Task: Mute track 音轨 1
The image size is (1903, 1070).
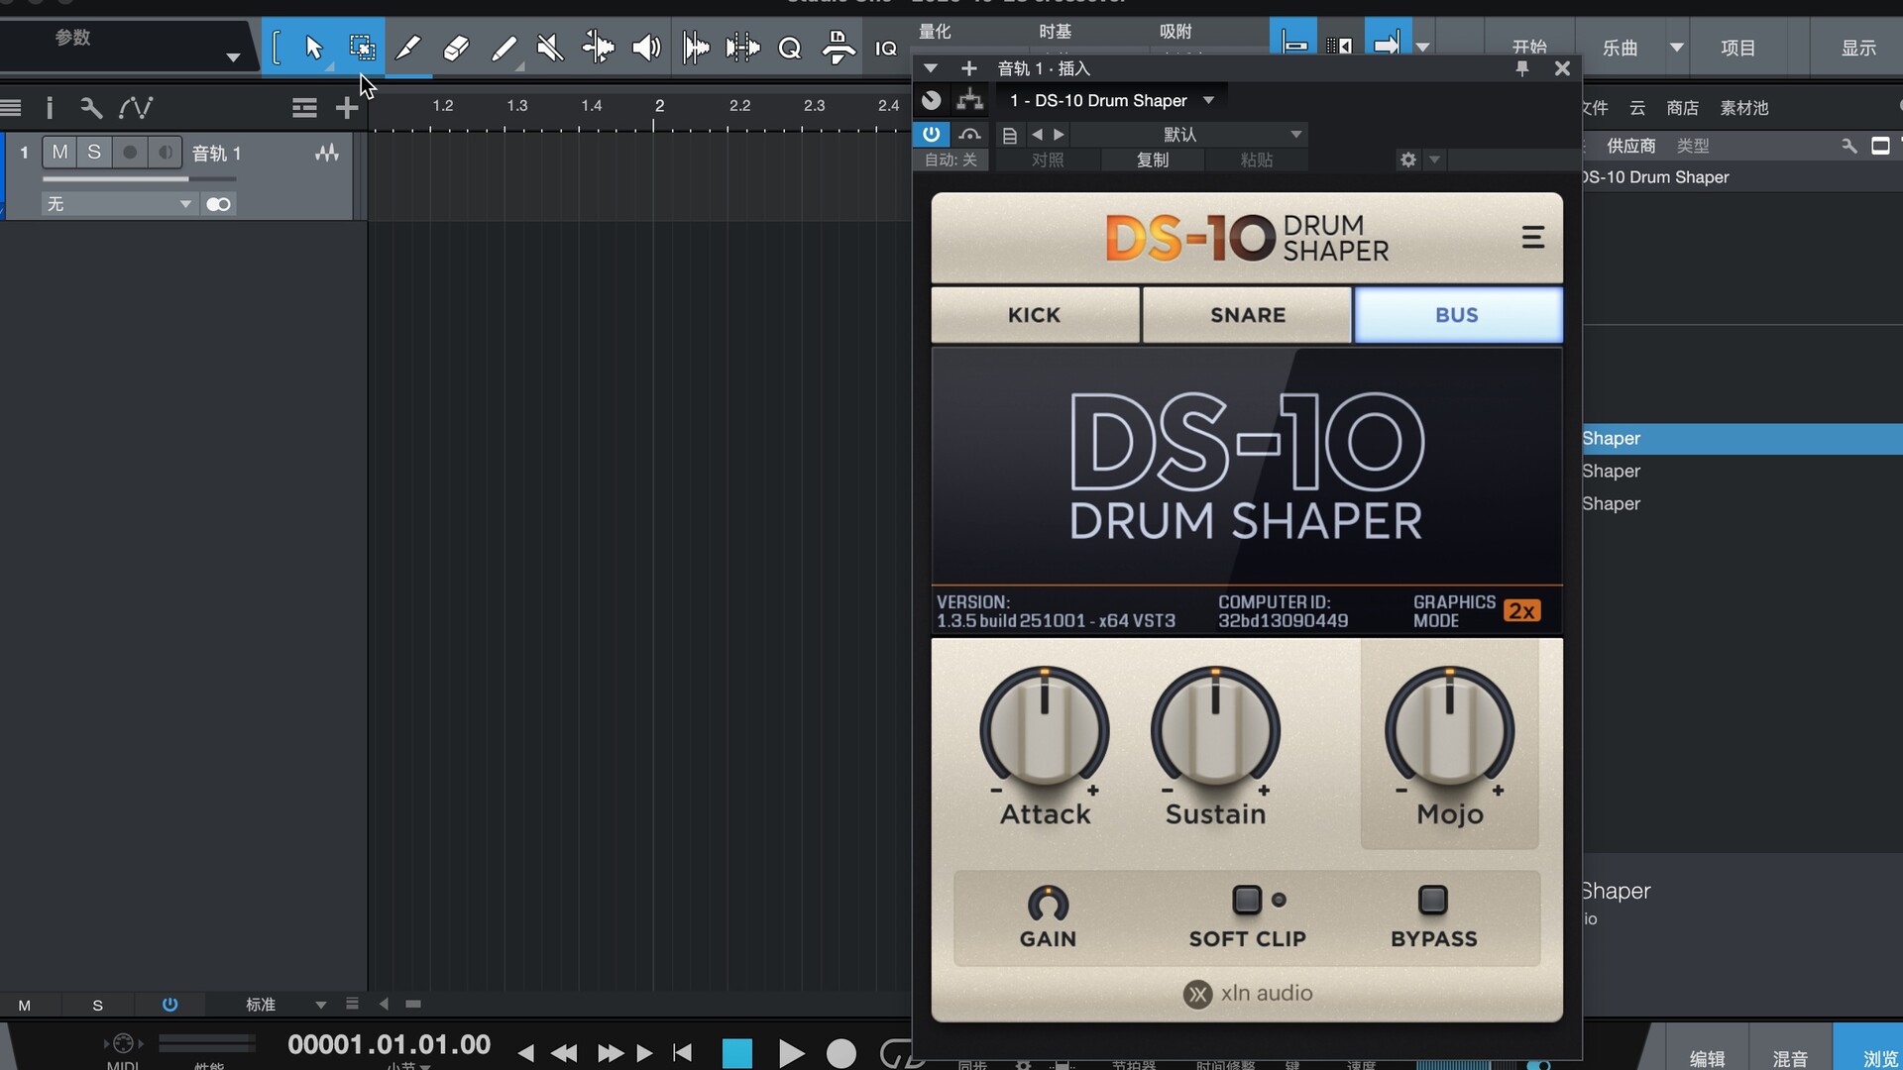Action: click(x=60, y=153)
